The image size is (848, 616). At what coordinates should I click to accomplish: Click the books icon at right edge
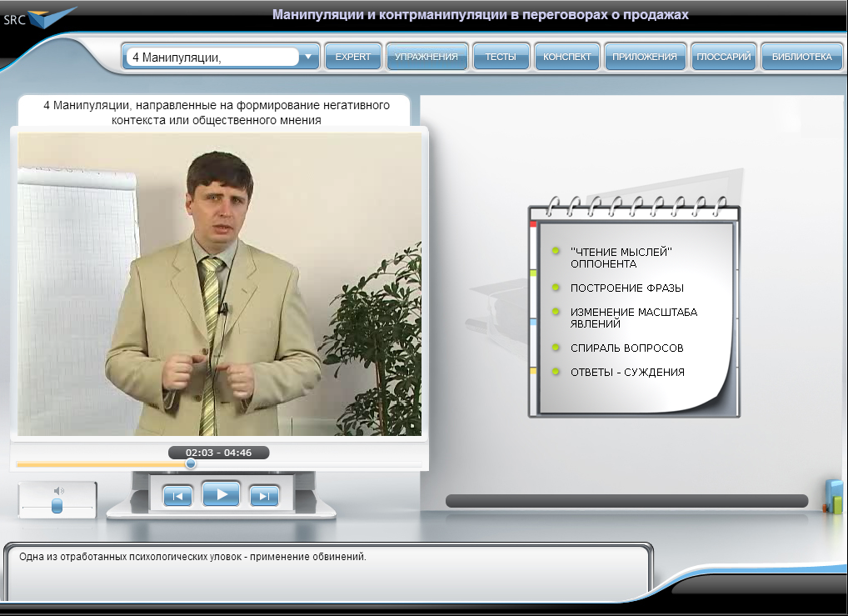click(x=834, y=497)
